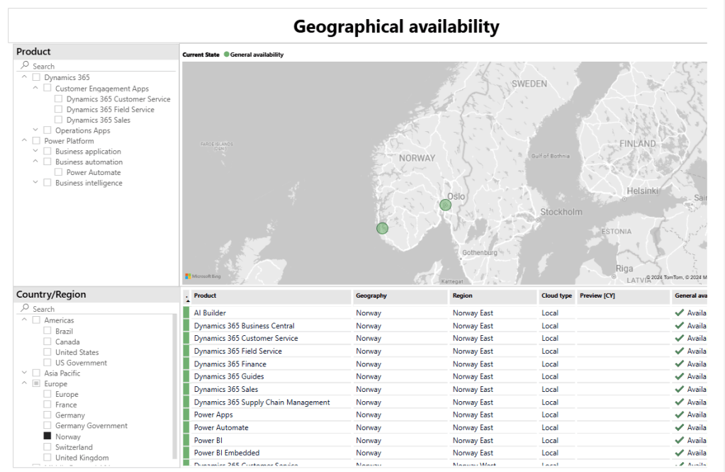
Task: Click the General availability legend color dot
Action: click(227, 55)
